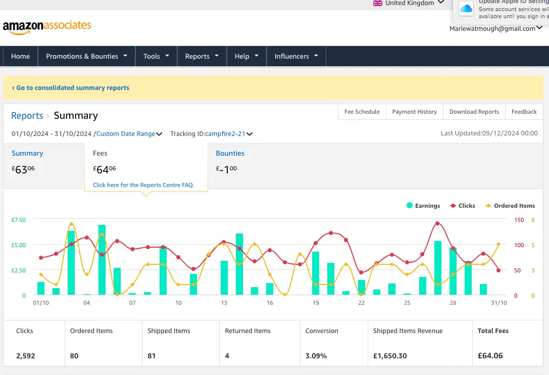Click the UK flag icon
The width and height of the screenshot is (549, 375).
[377, 3]
